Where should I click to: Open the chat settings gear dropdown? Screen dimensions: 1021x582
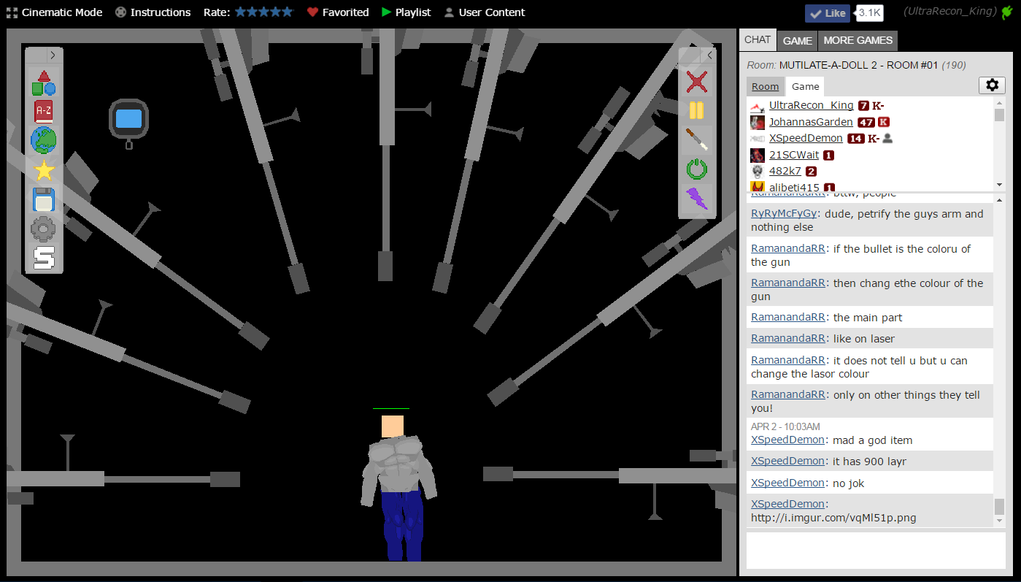point(992,85)
